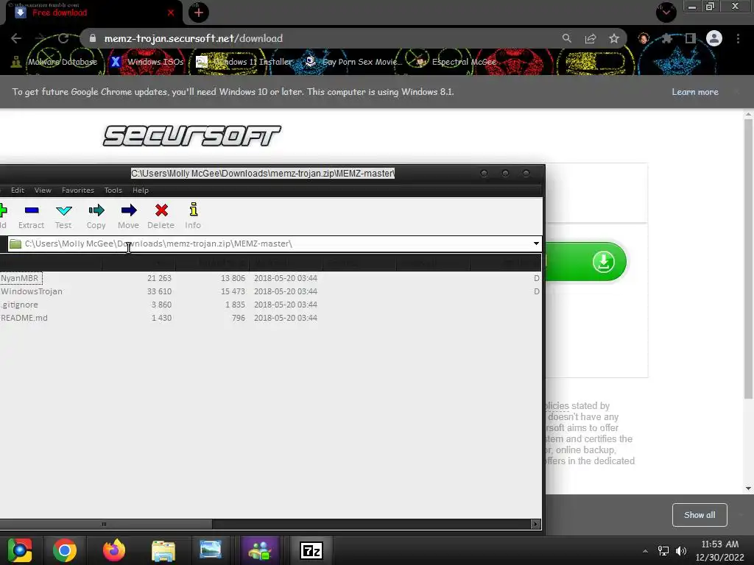Viewport: 754px width, 565px height.
Task: Click the avatar extension icon in Chrome toolbar
Action: (644, 38)
